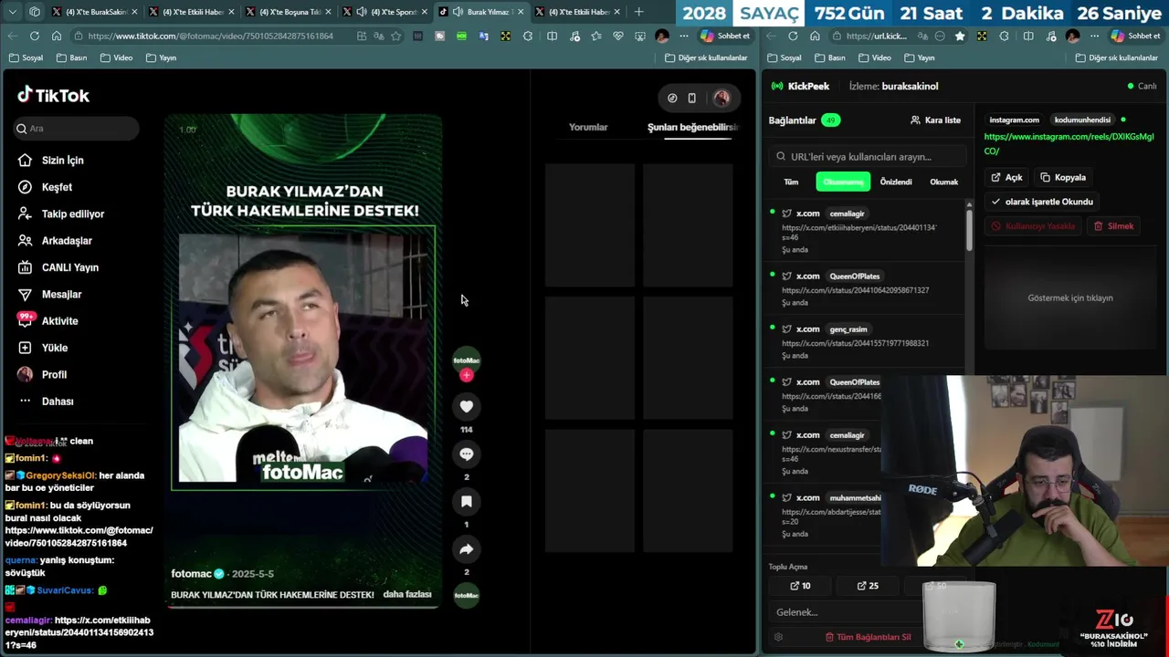Click the Göstermek için tıklayın preview area
This screenshot has height=657, width=1169.
pyautogui.click(x=1070, y=298)
